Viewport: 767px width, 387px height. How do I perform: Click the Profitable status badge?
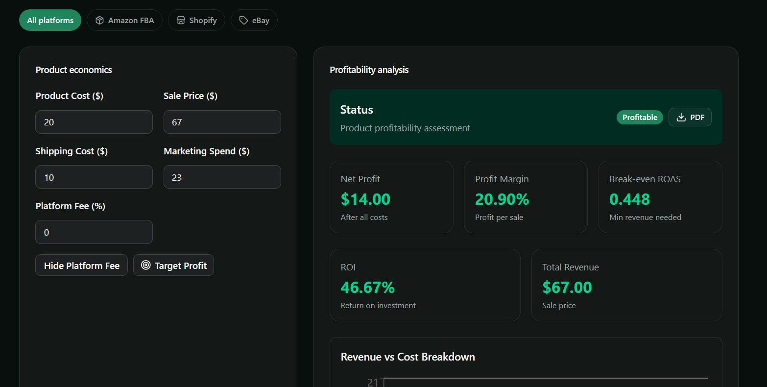click(640, 117)
